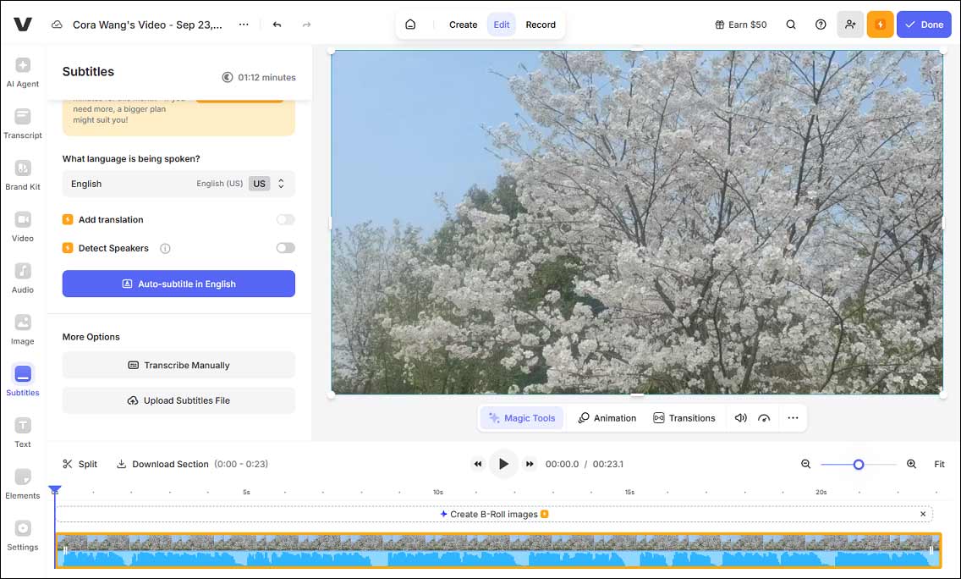Toggle Detect Speakers on
Screen dimensions: 961x579
click(285, 248)
